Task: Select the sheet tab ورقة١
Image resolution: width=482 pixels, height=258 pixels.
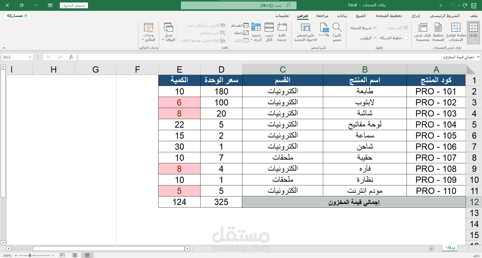Action: point(450,248)
